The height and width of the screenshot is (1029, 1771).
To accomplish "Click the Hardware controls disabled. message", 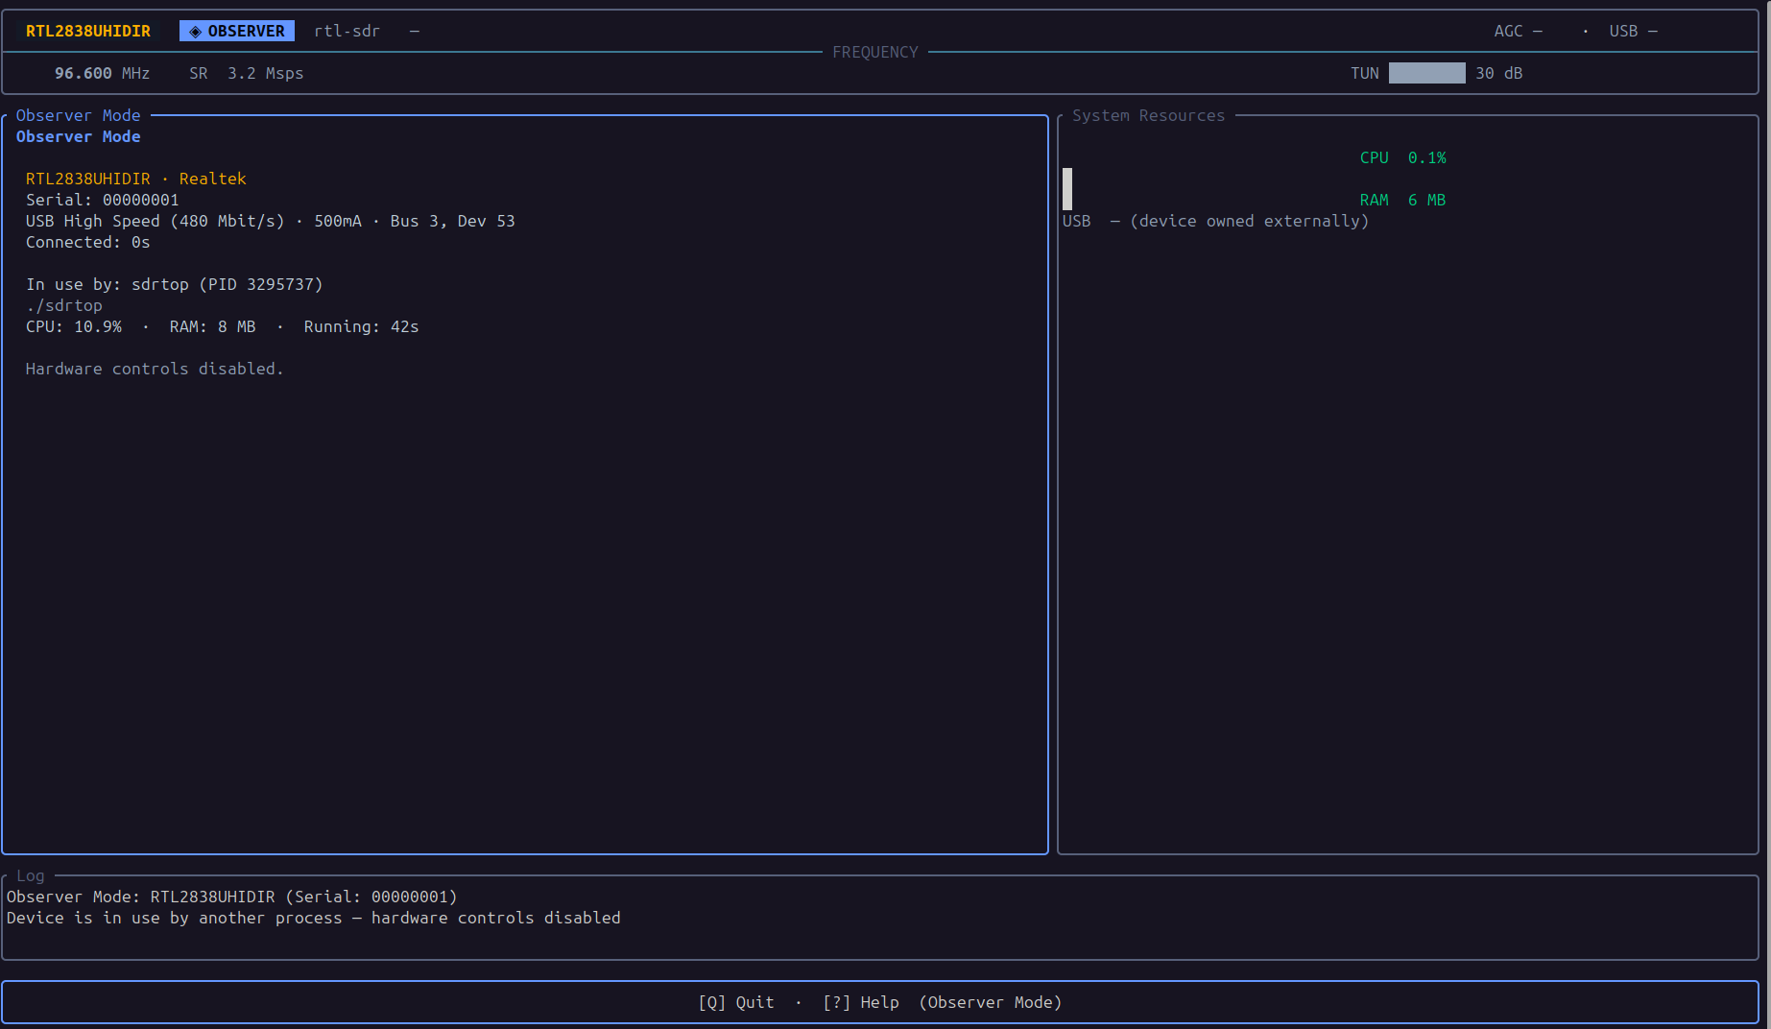I will [155, 369].
